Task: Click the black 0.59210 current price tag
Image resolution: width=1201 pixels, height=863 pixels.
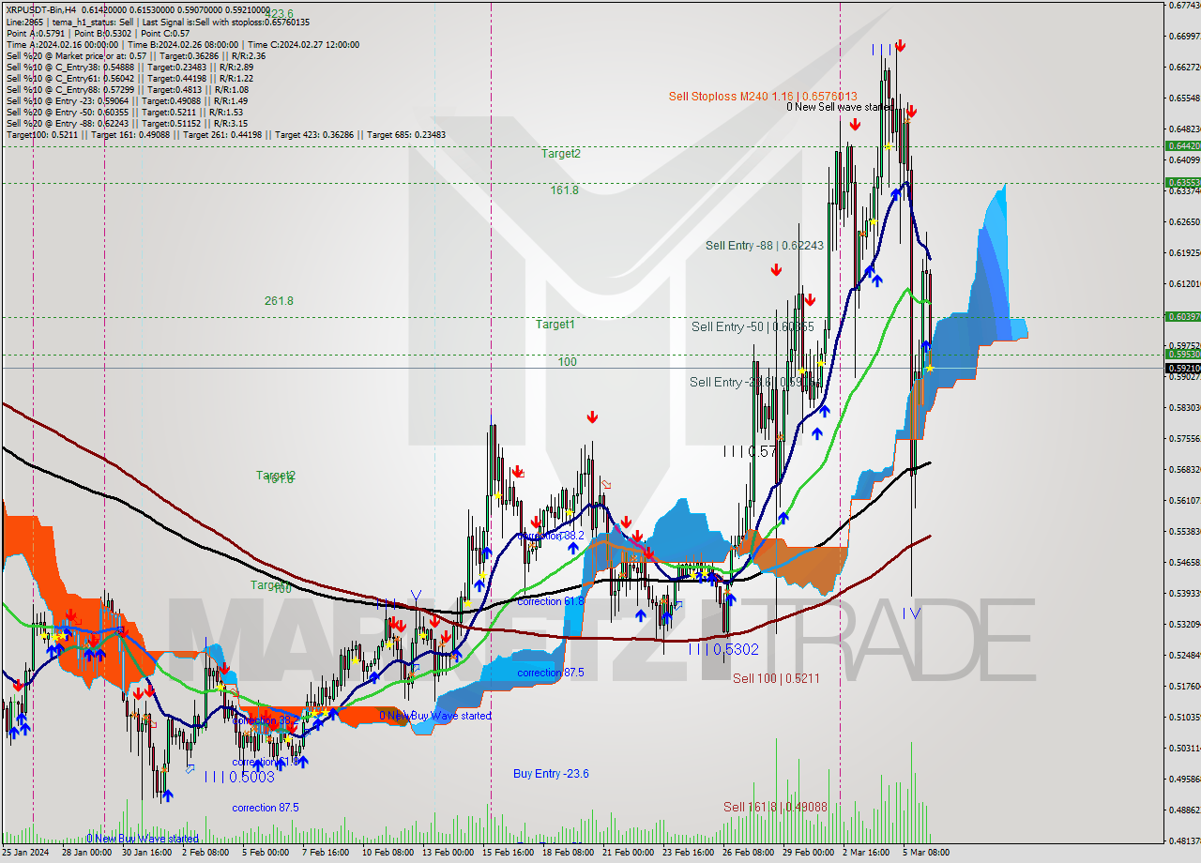Action: [x=1182, y=368]
